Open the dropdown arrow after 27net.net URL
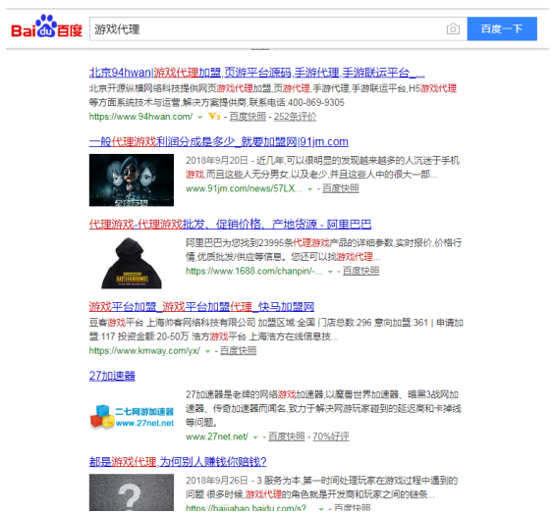The width and height of the screenshot is (553, 514). coord(255,437)
